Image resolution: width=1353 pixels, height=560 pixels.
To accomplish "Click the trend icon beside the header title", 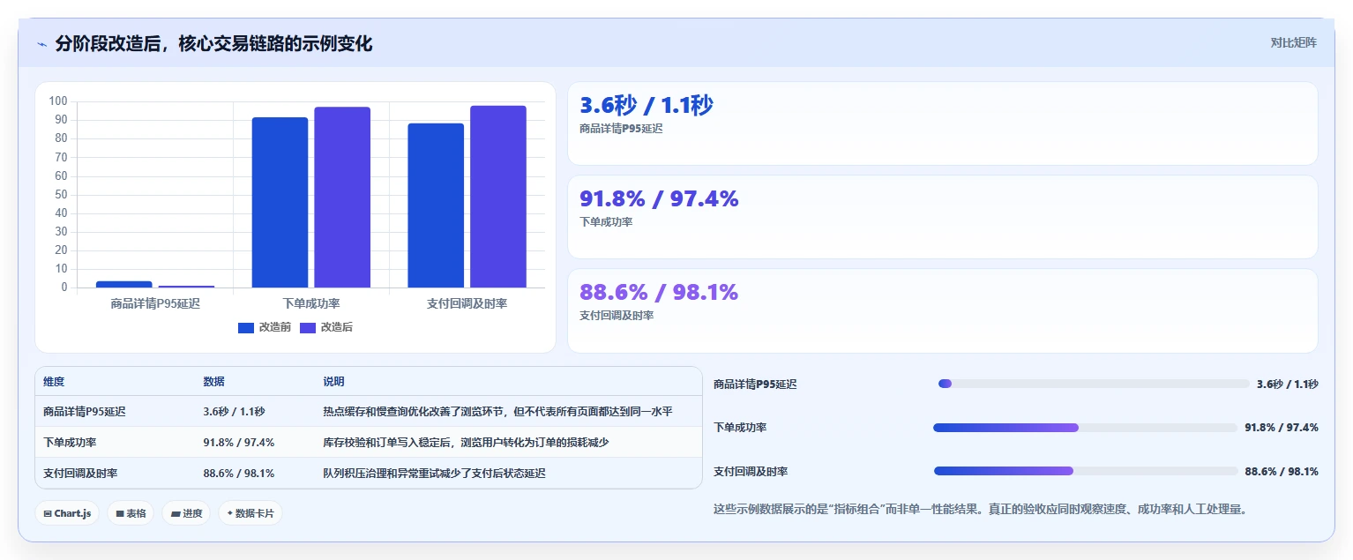I will 41,43.
